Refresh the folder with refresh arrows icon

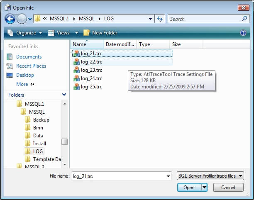tap(160, 19)
